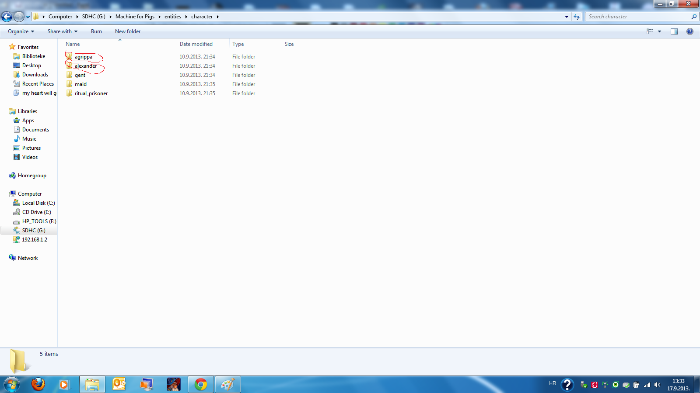Sort by the Type column
The height and width of the screenshot is (393, 700).
coord(255,44)
